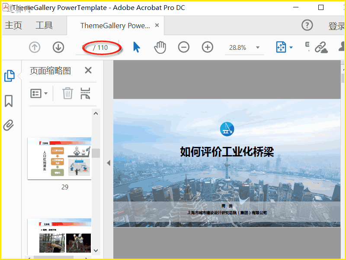This screenshot has width=346, height=260.
Task: Activate the arrow selection tool
Action: pos(137,47)
